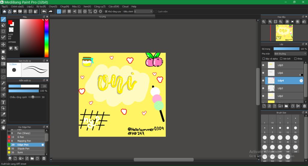The image size is (308, 166).
Task: Select the G Pen brush
Action: (26, 137)
